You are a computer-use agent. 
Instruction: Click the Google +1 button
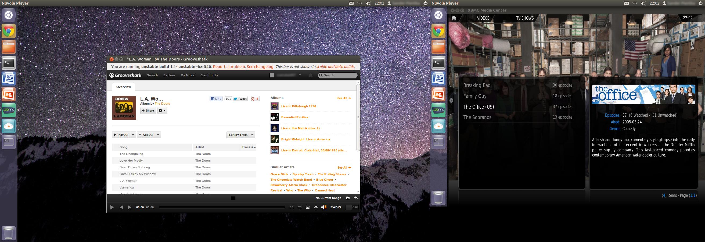tap(255, 99)
